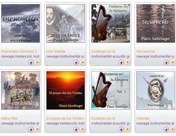The image size is (176, 136).
Task: Download the Arthur Rex album
Action: tap(31, 129)
